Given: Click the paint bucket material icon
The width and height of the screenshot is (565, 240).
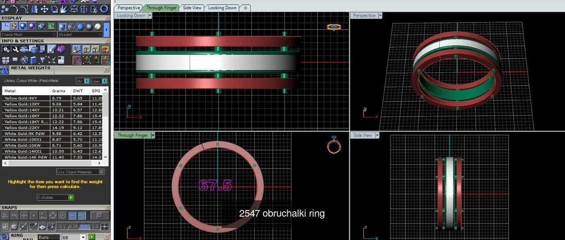Looking at the screenshot, I should click(76, 49).
